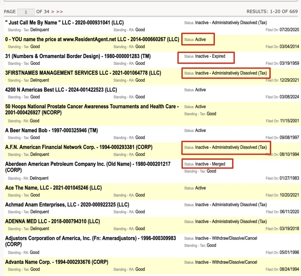Go to next page using single arrow

(x=53, y=12)
